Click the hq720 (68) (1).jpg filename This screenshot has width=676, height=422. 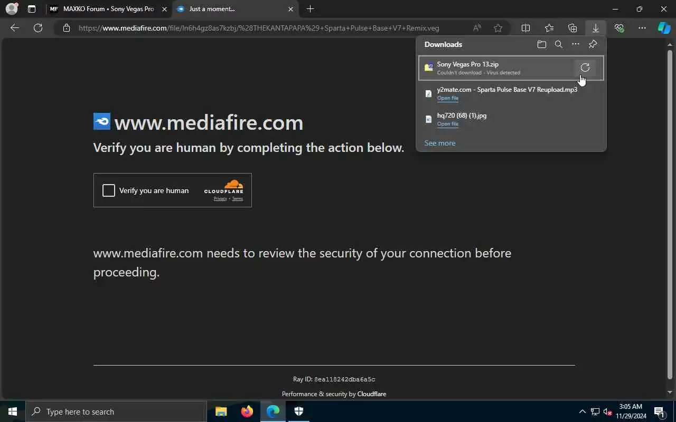click(462, 116)
